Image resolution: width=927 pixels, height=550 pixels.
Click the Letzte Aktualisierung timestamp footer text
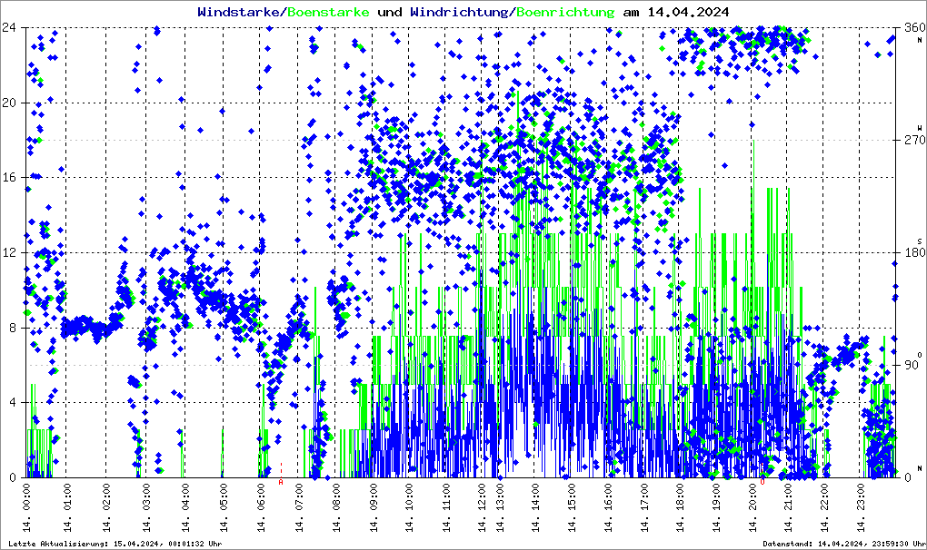(x=115, y=544)
